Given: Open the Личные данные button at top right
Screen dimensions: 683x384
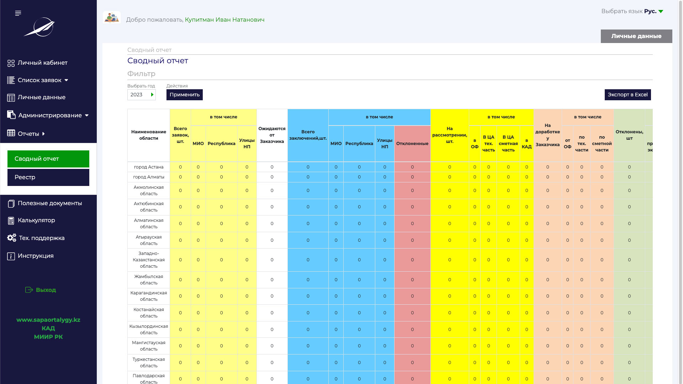Looking at the screenshot, I should click(x=636, y=36).
